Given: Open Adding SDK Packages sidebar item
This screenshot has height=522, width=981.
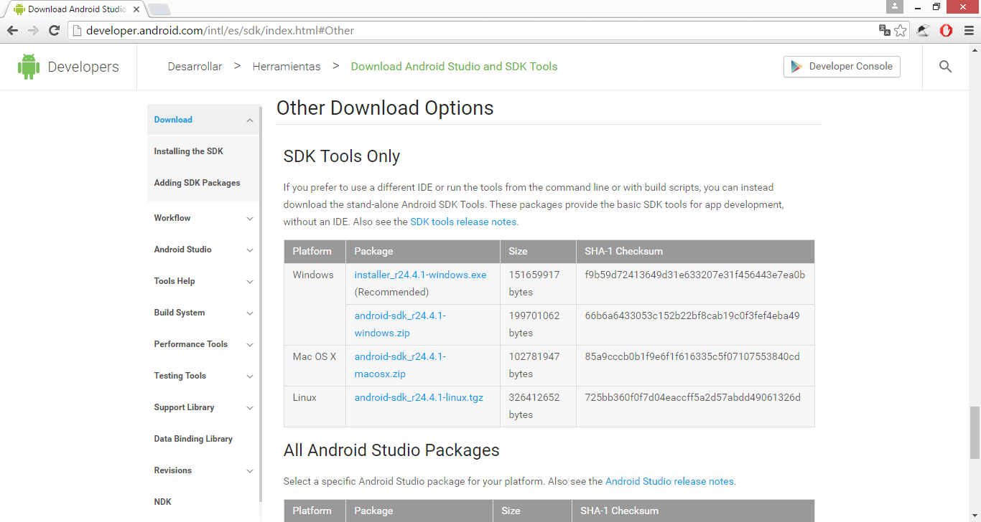Looking at the screenshot, I should (x=197, y=183).
